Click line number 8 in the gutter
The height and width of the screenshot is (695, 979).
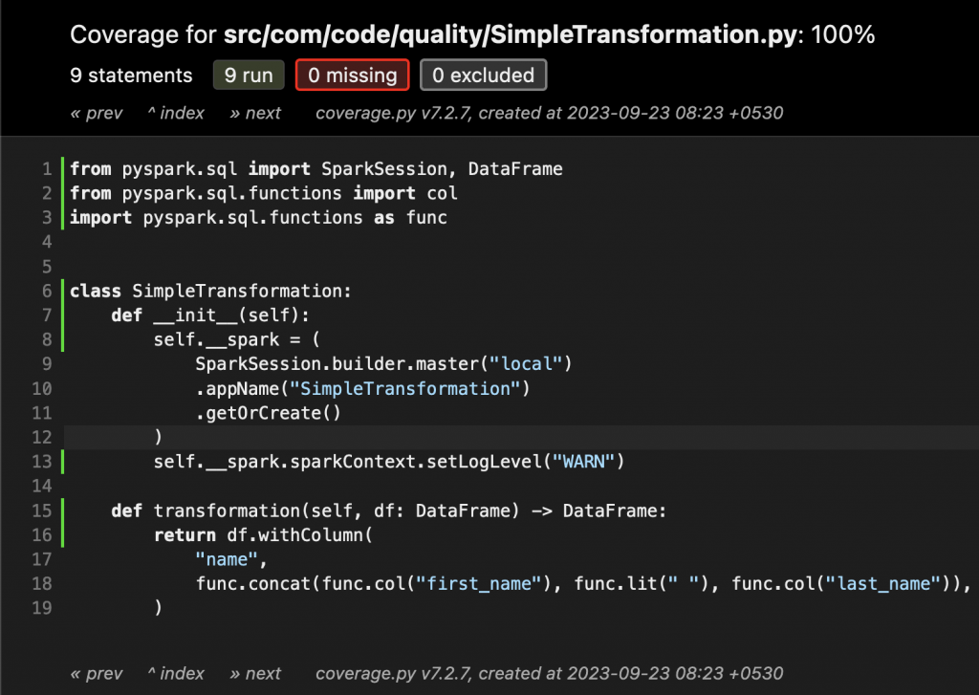[47, 340]
